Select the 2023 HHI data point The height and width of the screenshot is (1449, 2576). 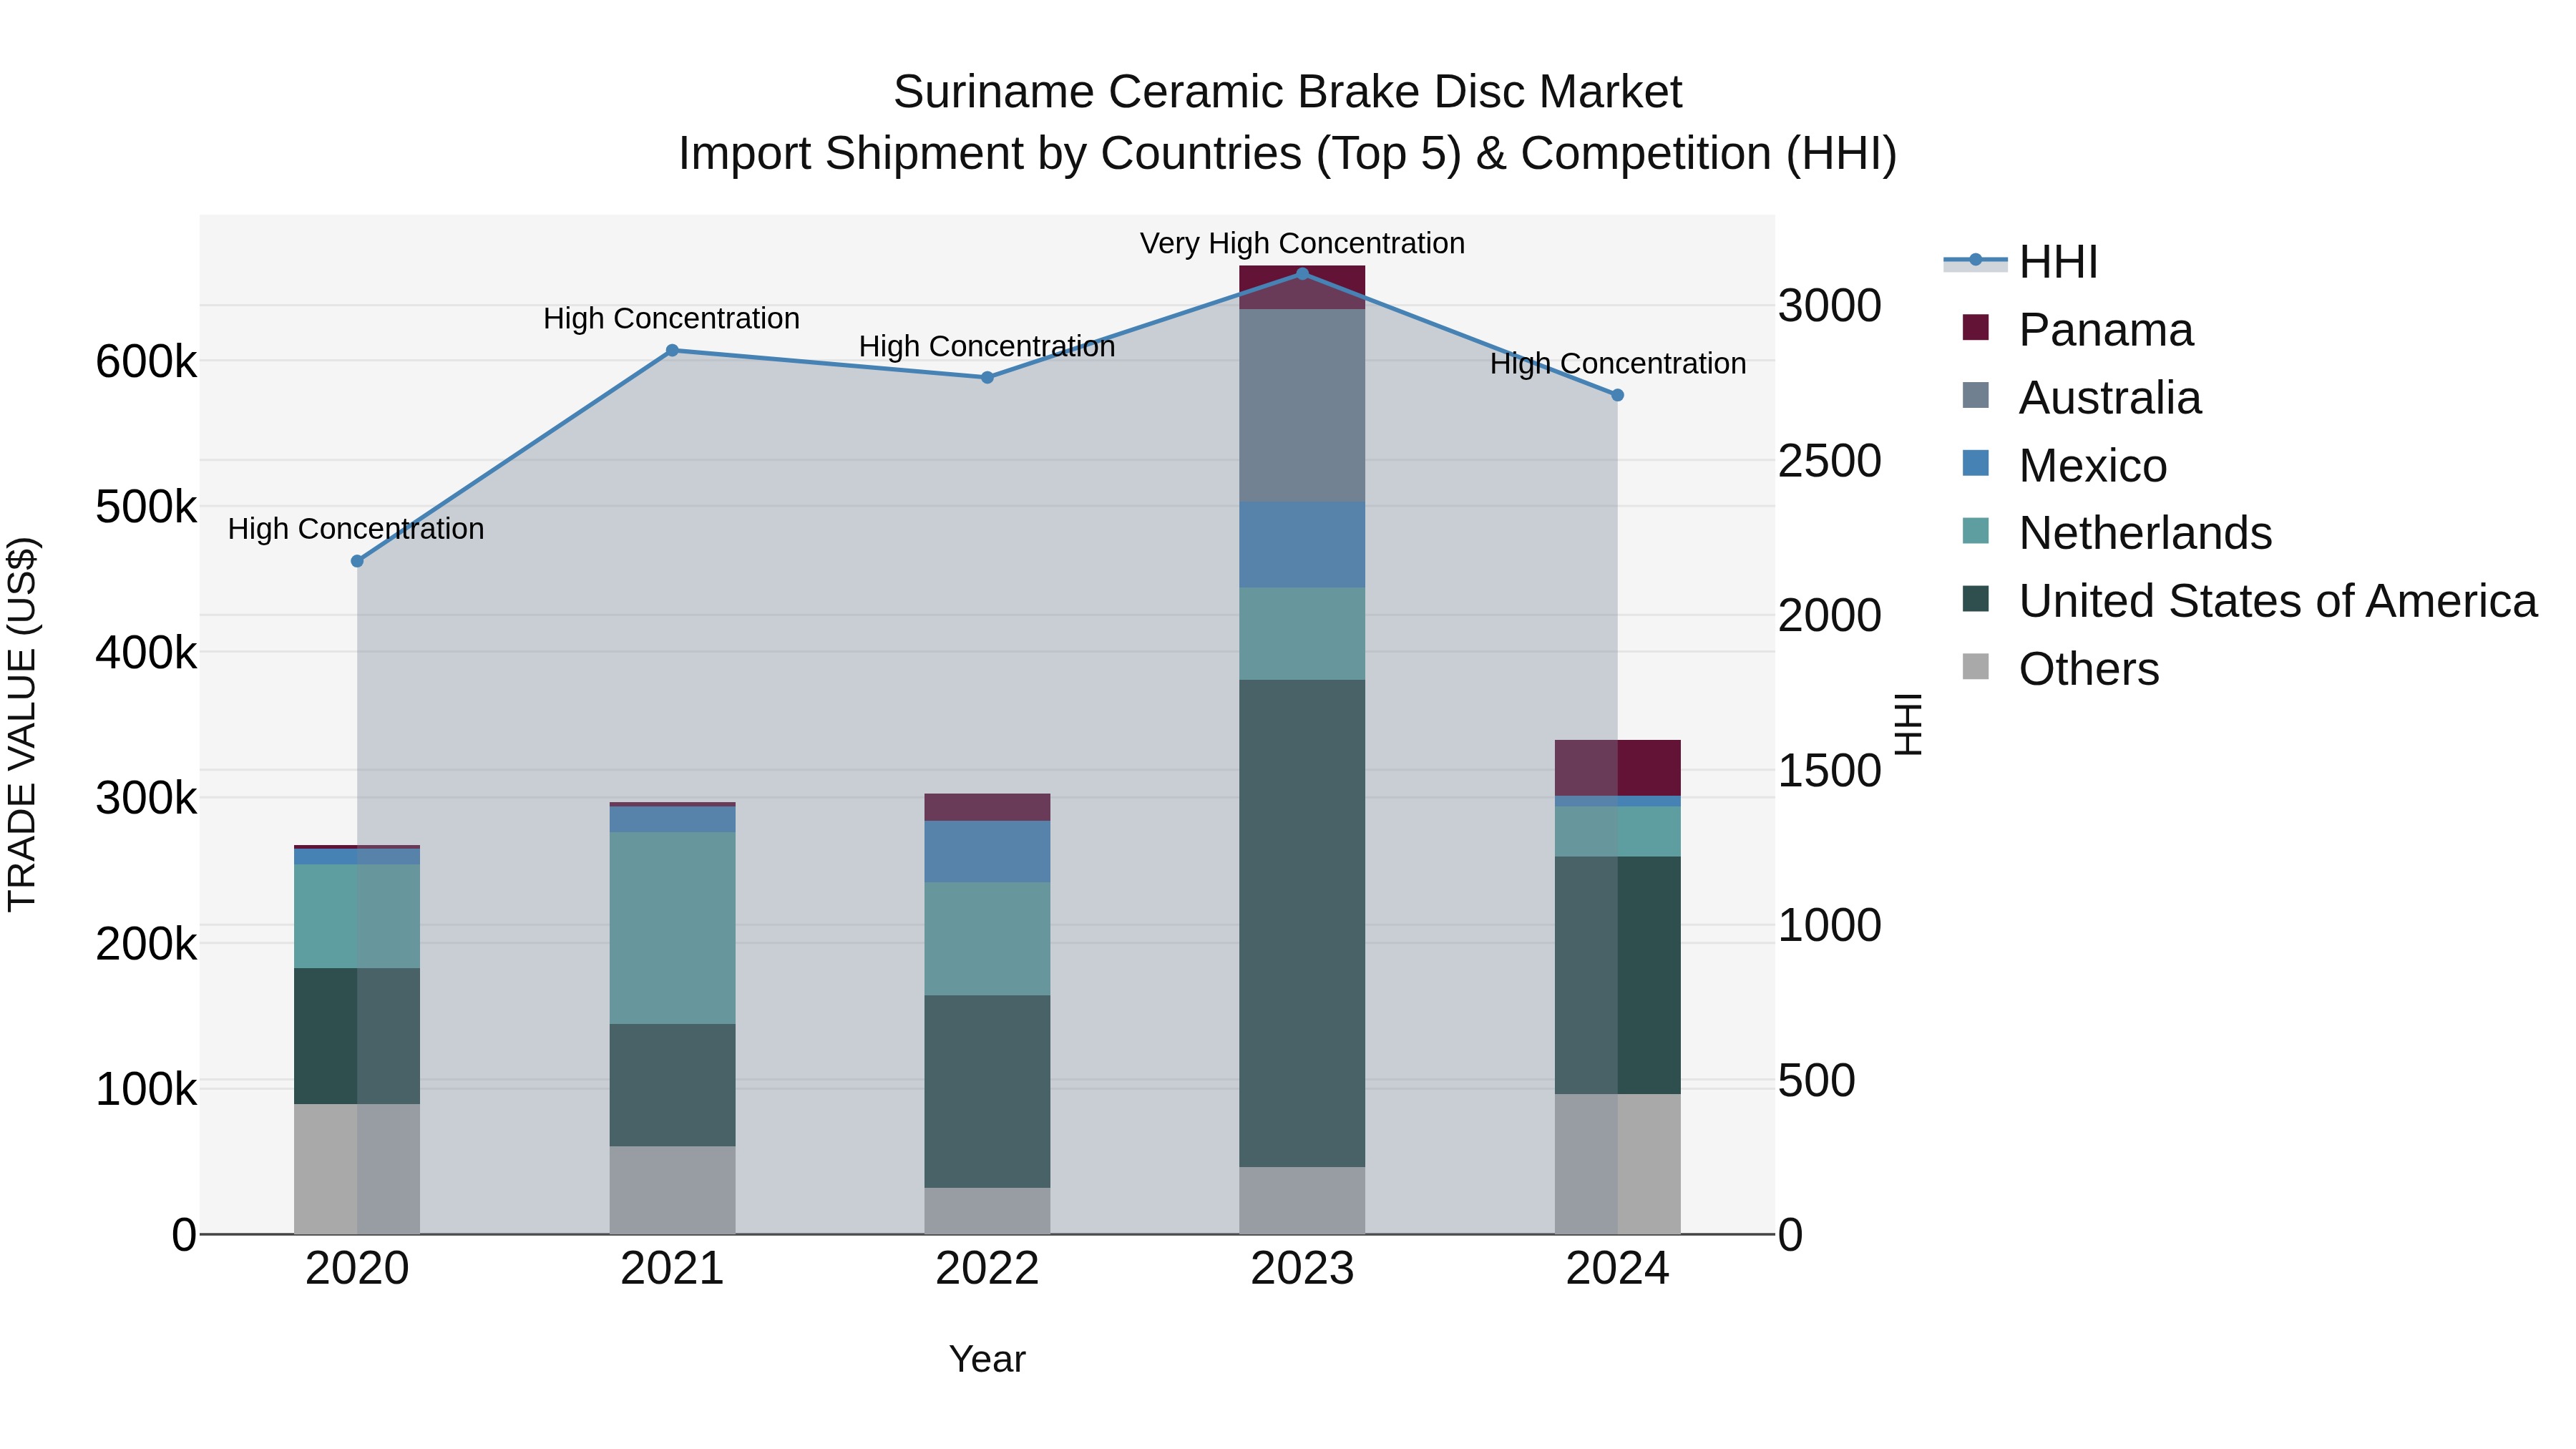tap(1302, 273)
